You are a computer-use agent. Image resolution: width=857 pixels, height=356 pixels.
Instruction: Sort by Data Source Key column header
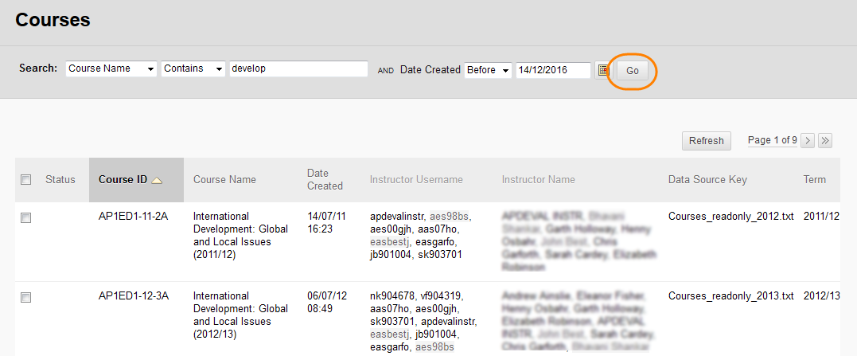707,180
